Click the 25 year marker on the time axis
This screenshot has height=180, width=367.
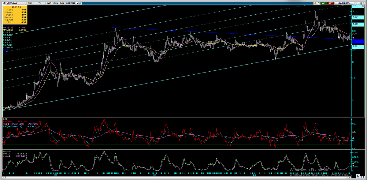tap(254, 175)
